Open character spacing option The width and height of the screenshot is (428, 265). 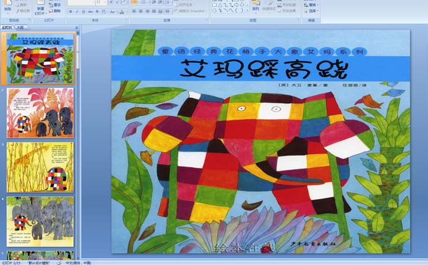tap(104, 12)
